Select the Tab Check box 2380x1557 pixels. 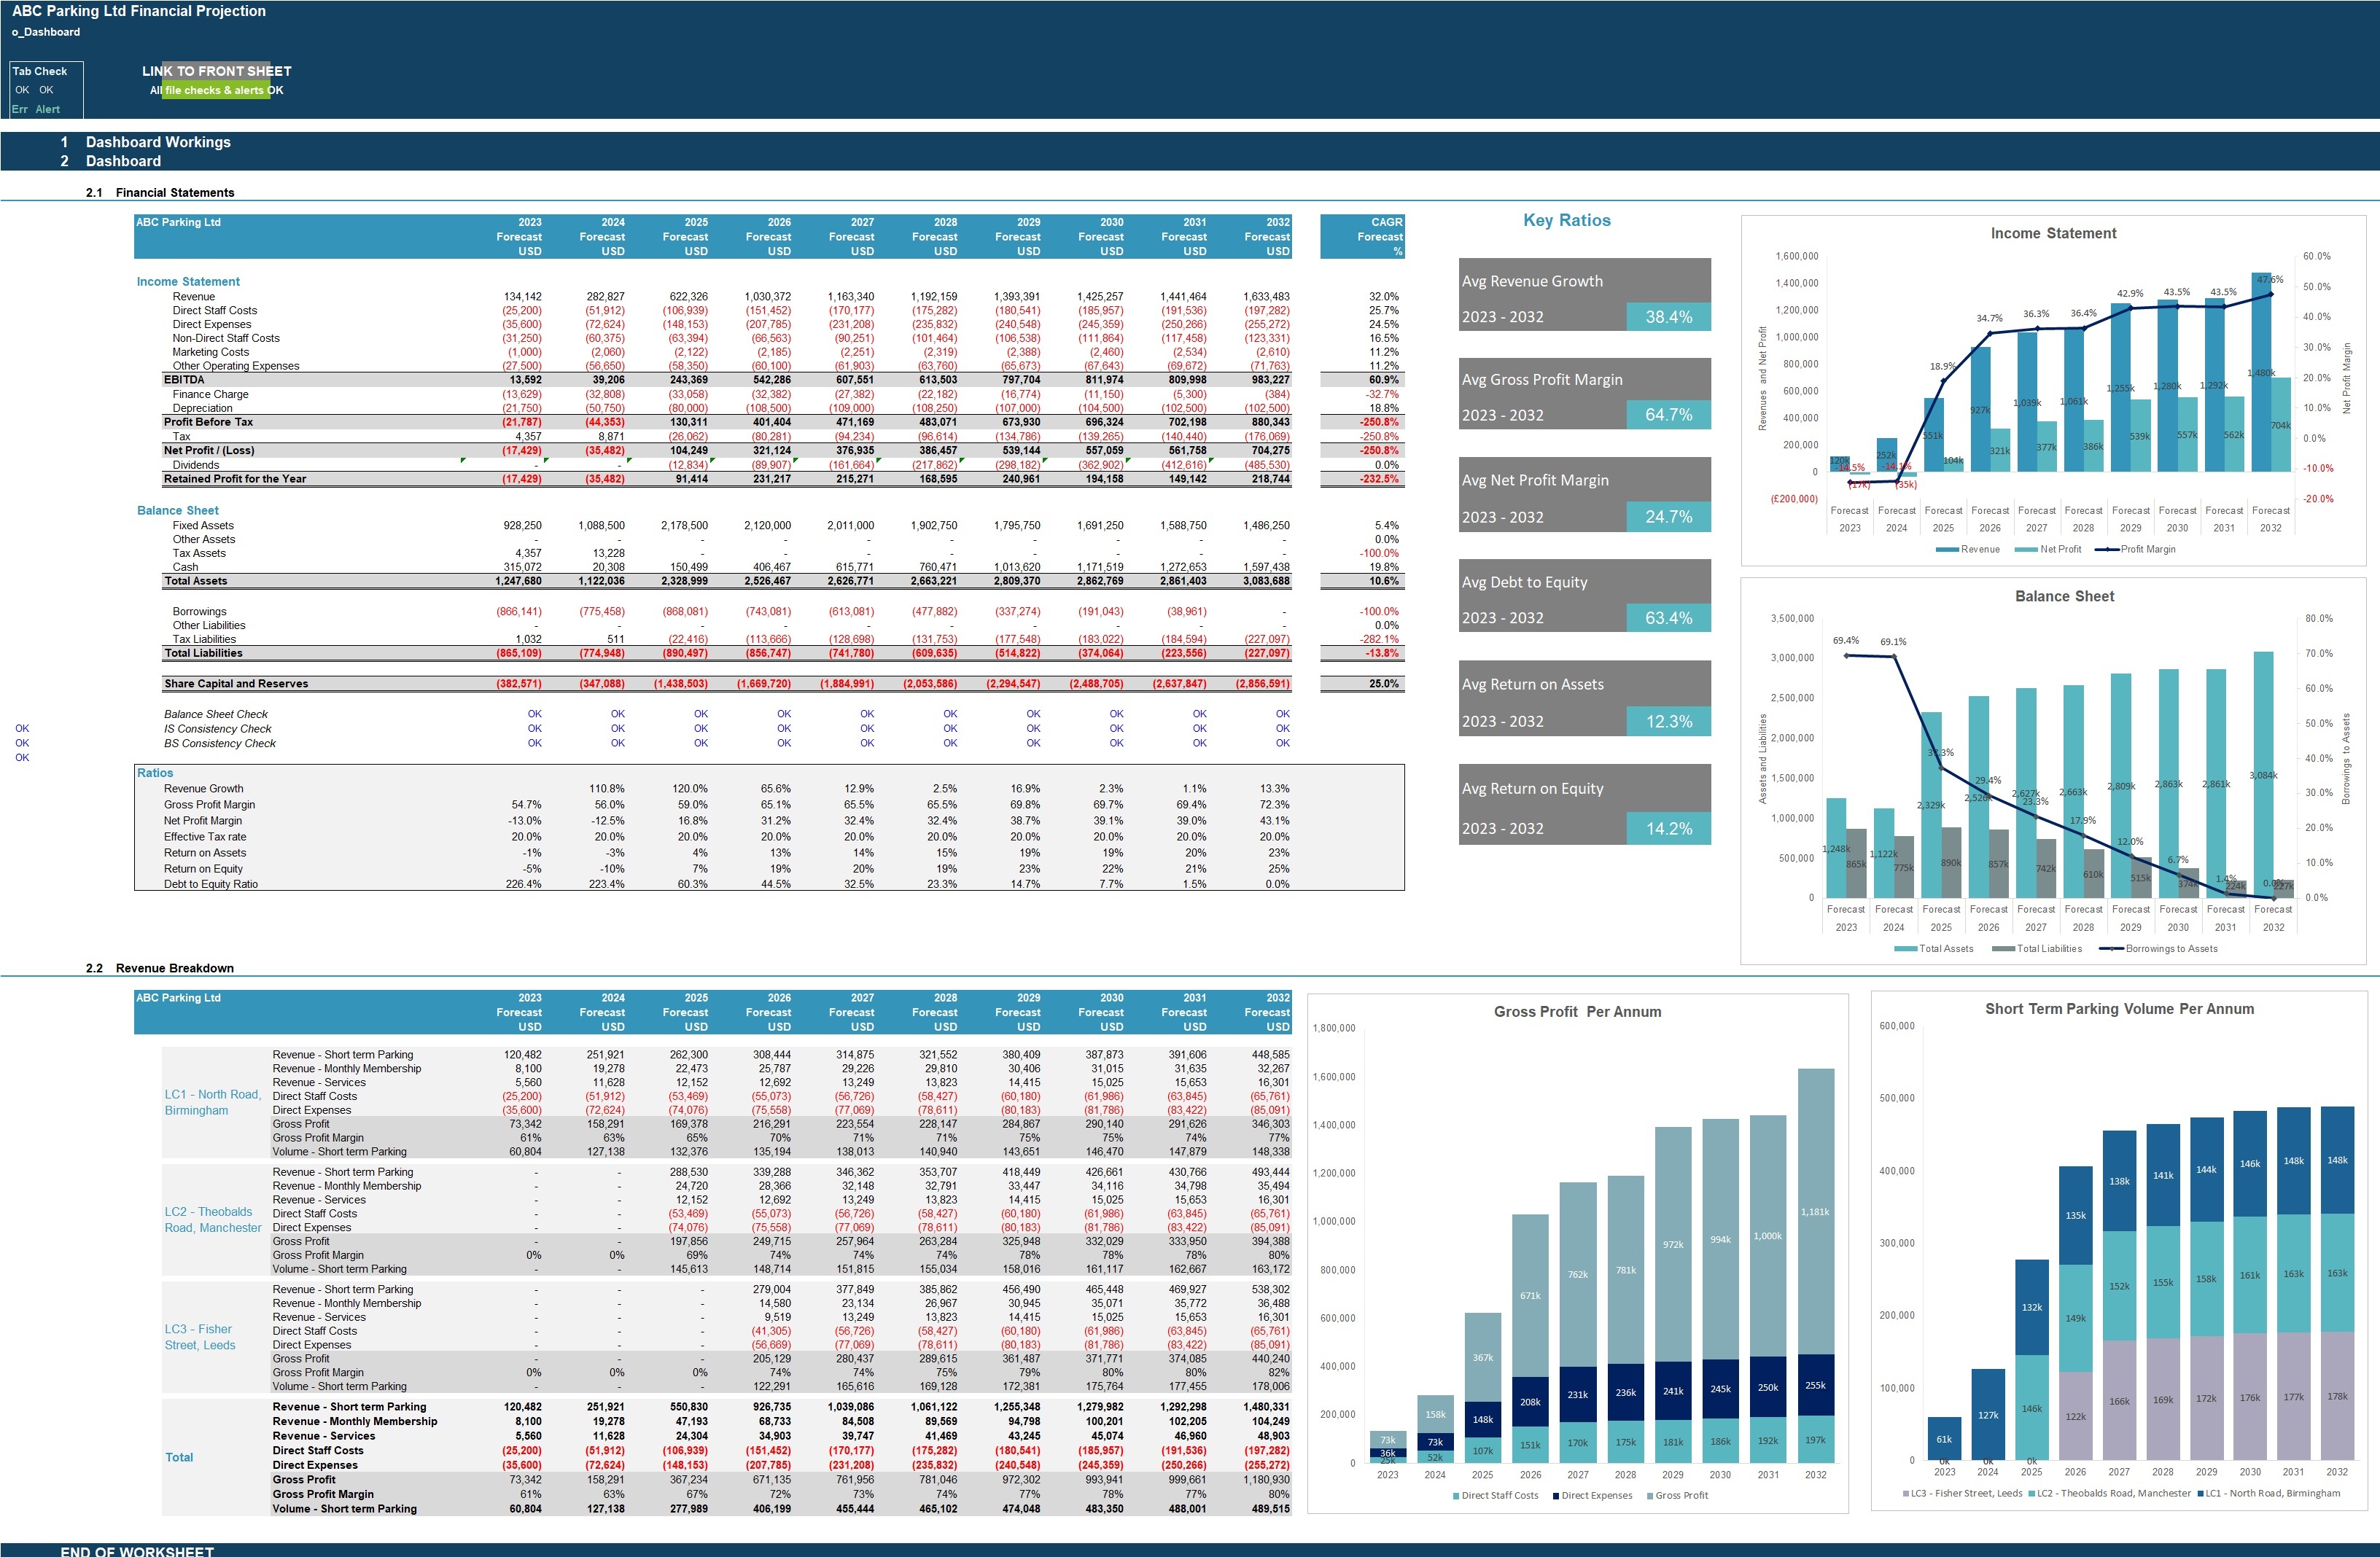pyautogui.click(x=47, y=90)
